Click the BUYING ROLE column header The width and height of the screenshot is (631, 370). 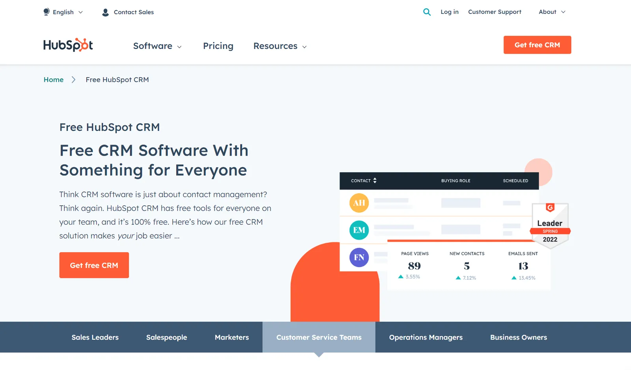point(456,181)
